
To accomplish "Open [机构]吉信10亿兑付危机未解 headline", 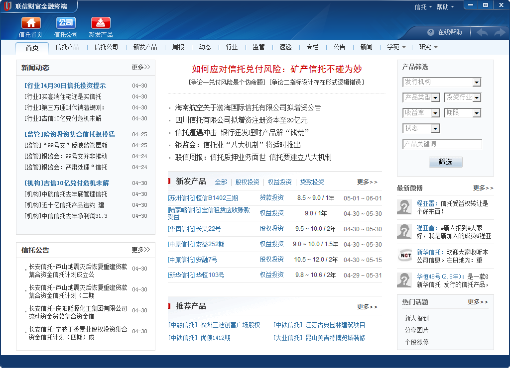I will (67, 183).
